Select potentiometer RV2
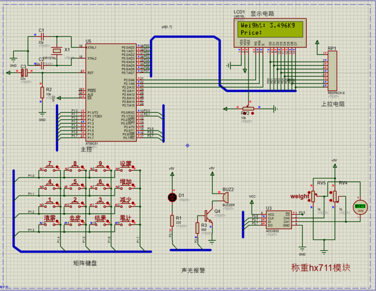Screen dimensions: 376x291 point(248,109)
